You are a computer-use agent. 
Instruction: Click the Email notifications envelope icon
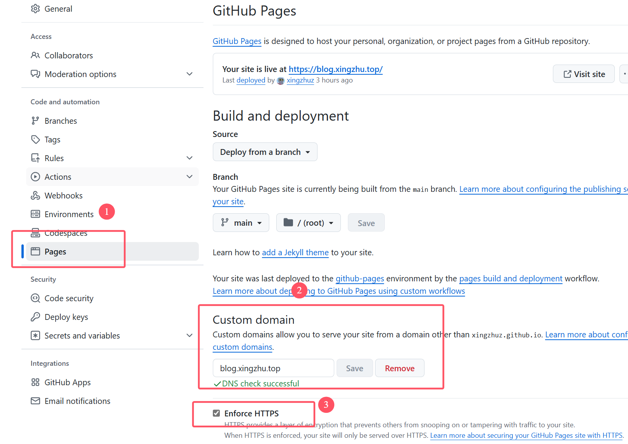click(x=35, y=401)
